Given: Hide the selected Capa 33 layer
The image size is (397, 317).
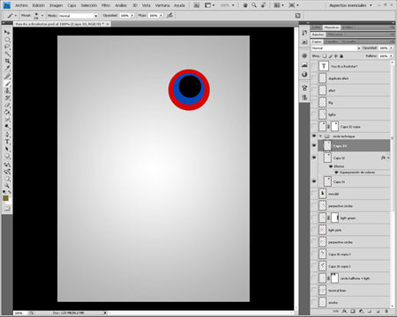Looking at the screenshot, I should [314, 145].
